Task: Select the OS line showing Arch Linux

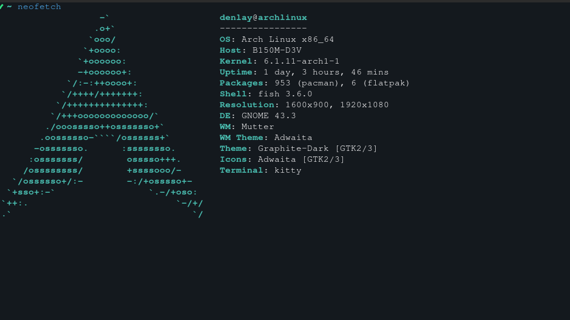Action: (277, 39)
